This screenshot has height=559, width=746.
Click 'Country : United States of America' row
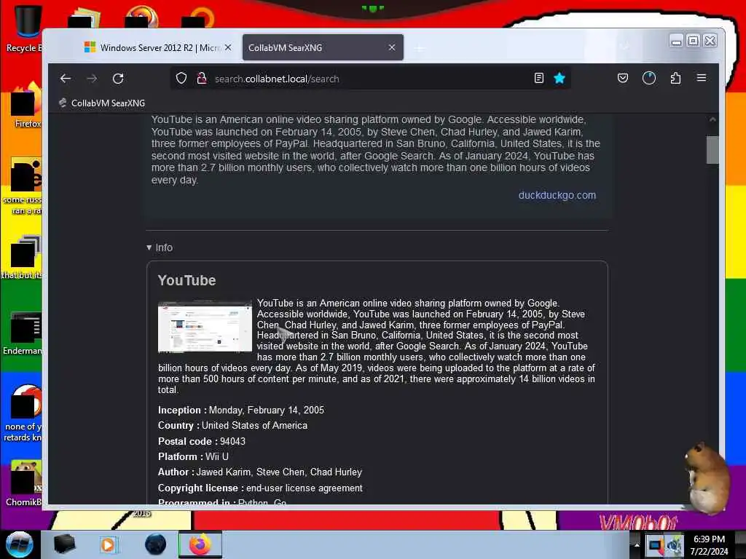tap(232, 425)
